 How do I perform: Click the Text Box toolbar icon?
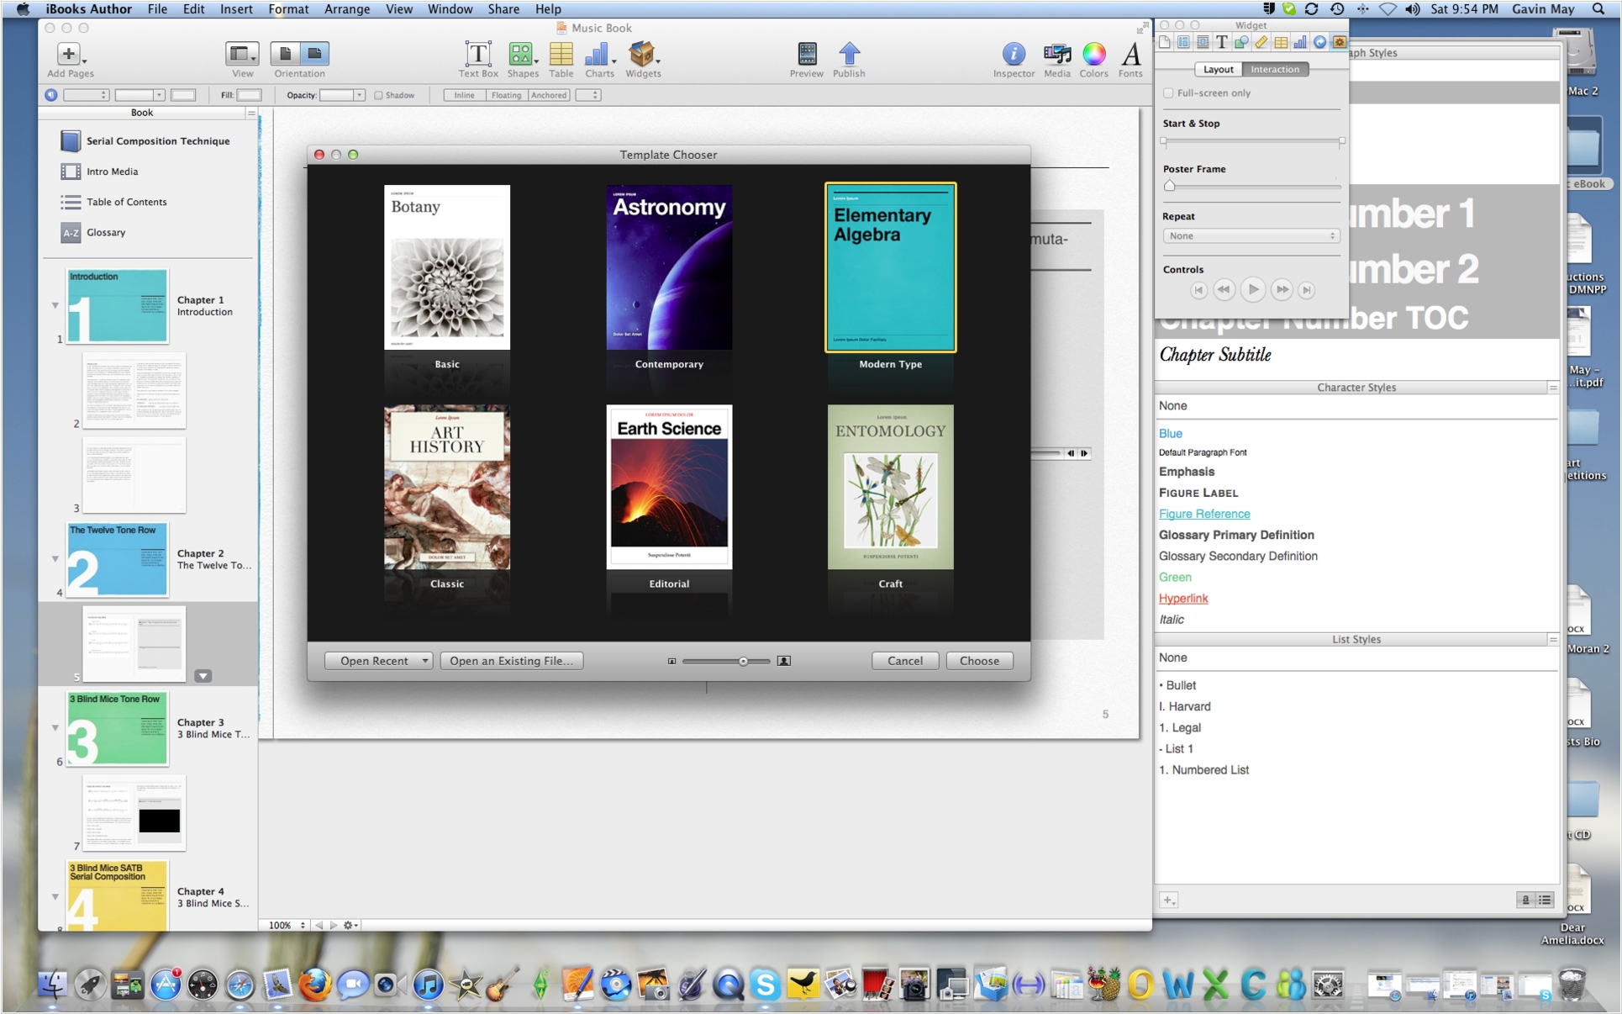[477, 55]
